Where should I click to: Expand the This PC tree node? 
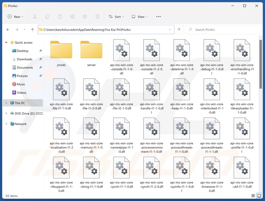pos(6,103)
